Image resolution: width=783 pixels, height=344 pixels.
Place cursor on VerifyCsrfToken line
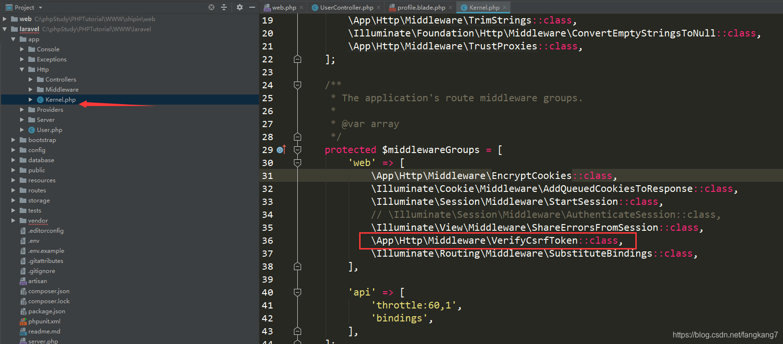tap(497, 240)
